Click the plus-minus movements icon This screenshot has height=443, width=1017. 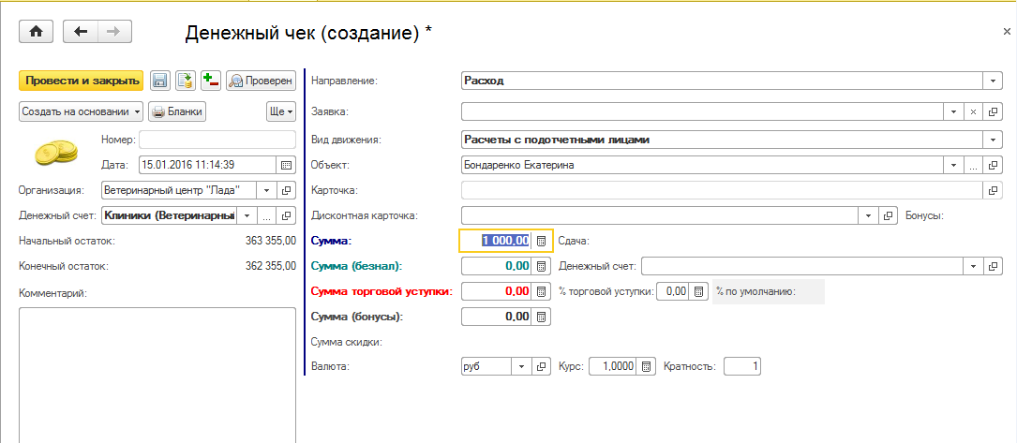coord(210,81)
